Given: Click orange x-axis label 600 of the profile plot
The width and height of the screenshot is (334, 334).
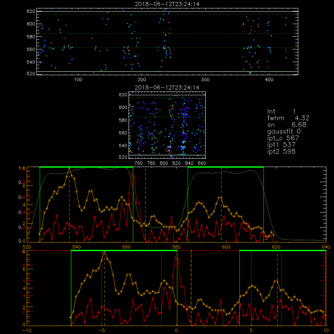Looking at the screenshot, I should 226,247.
